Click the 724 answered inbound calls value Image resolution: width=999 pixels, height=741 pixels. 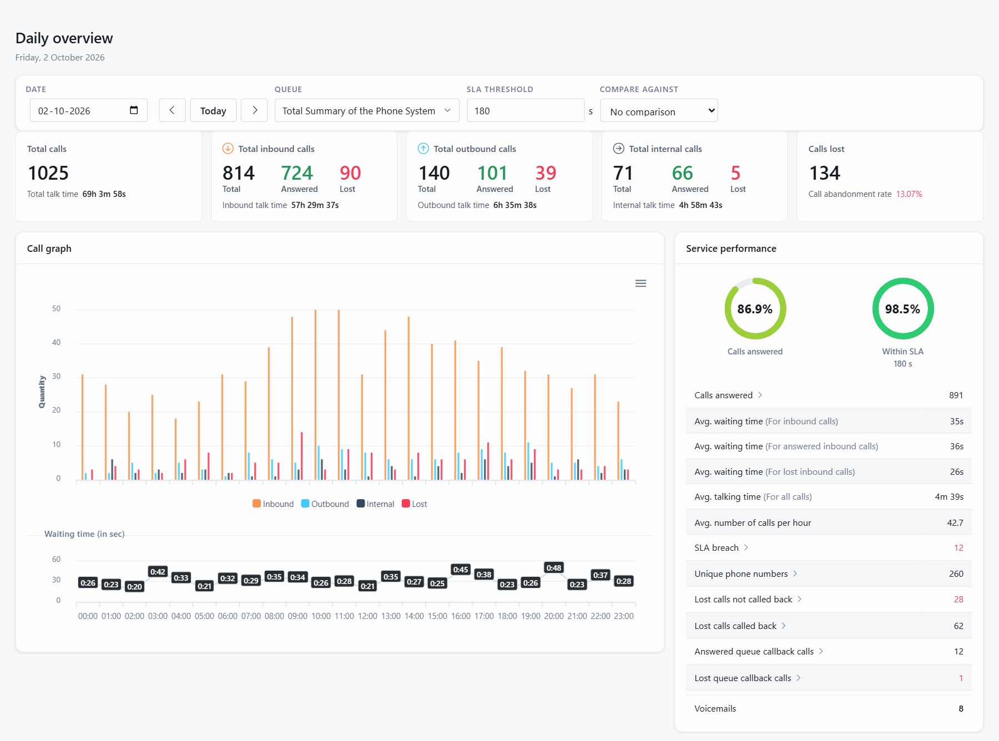click(x=297, y=173)
